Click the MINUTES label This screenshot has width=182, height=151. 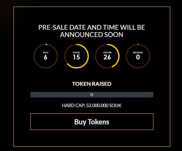point(107,53)
